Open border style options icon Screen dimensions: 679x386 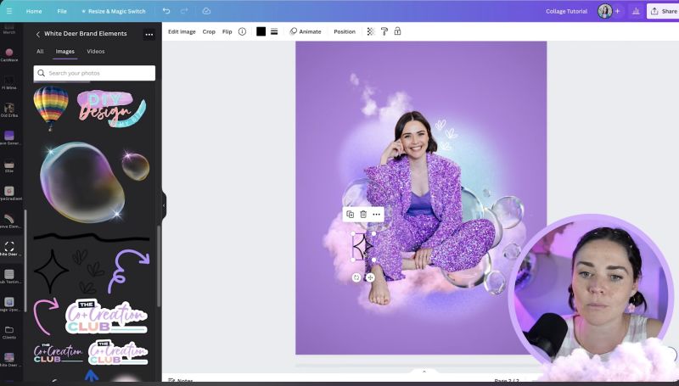(274, 31)
